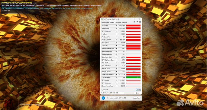Open the Power Consumption (%) dropdown
This screenshot has height=110, width=207.
(116, 75)
